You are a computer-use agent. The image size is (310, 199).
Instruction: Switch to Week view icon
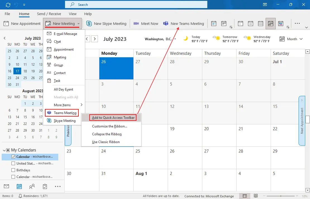point(261,23)
